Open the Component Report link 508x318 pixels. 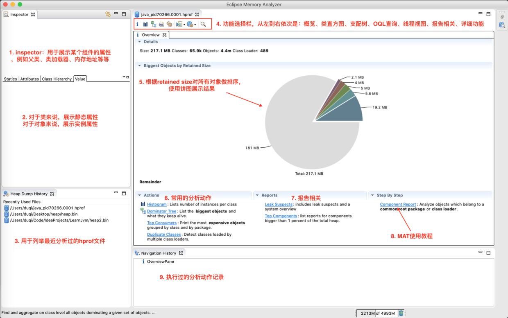398,204
